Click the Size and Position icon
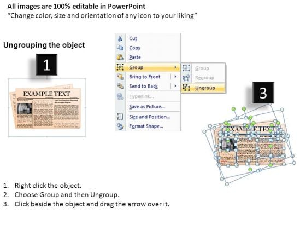The height and width of the screenshot is (230, 306). coord(120,117)
